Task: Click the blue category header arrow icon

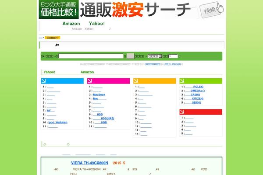Action: click(x=43, y=81)
